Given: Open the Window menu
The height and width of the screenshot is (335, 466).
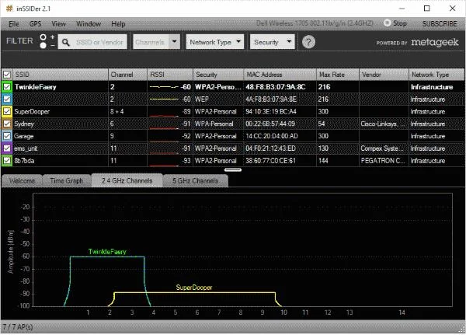Looking at the screenshot, I should click(x=89, y=24).
